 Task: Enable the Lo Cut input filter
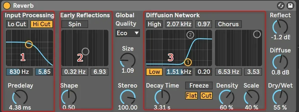click(x=17, y=24)
